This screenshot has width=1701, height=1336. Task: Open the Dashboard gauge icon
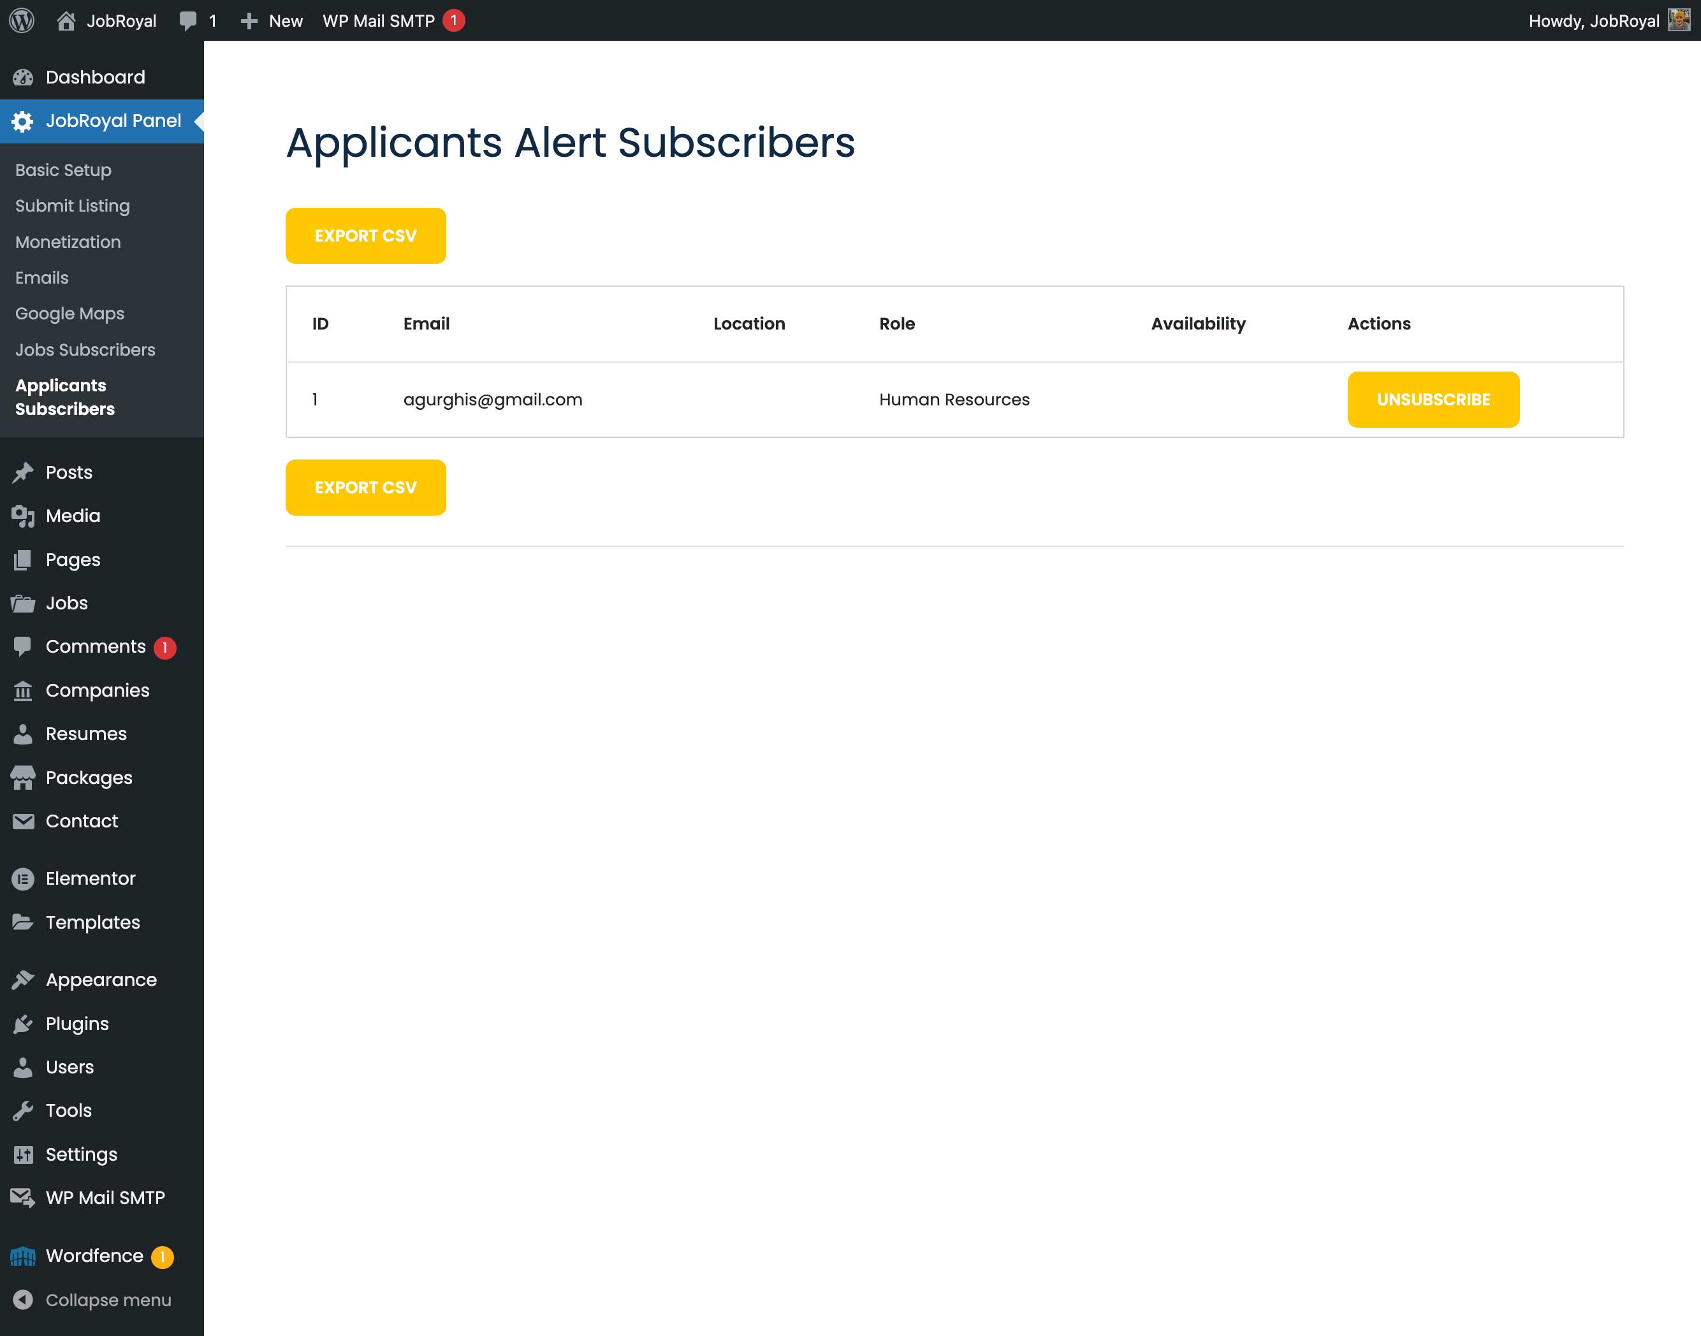(x=23, y=77)
